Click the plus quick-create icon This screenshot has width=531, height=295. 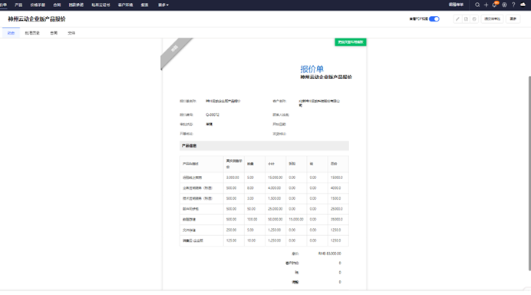click(x=486, y=5)
